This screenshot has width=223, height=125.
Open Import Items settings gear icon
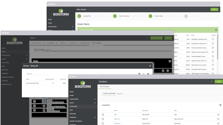[x=216, y=30]
